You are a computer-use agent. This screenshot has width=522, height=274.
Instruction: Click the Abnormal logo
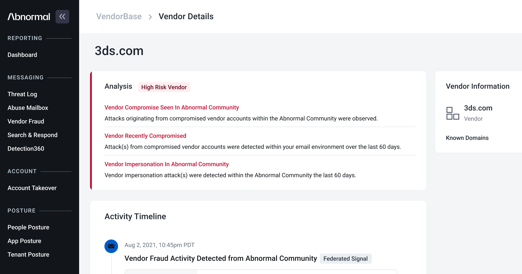[x=29, y=17]
